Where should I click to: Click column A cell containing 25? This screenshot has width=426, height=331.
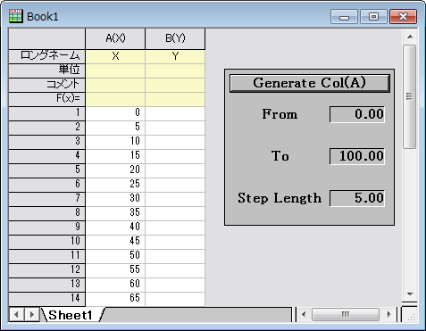click(115, 185)
